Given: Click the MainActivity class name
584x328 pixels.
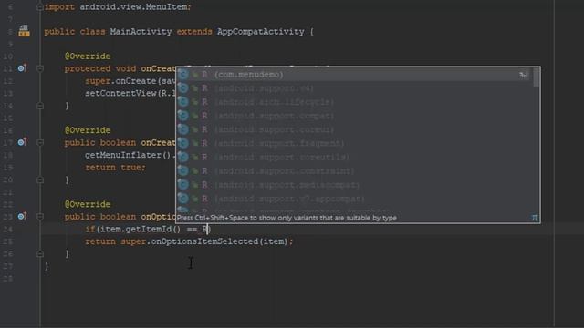Looking at the screenshot, I should (141, 32).
